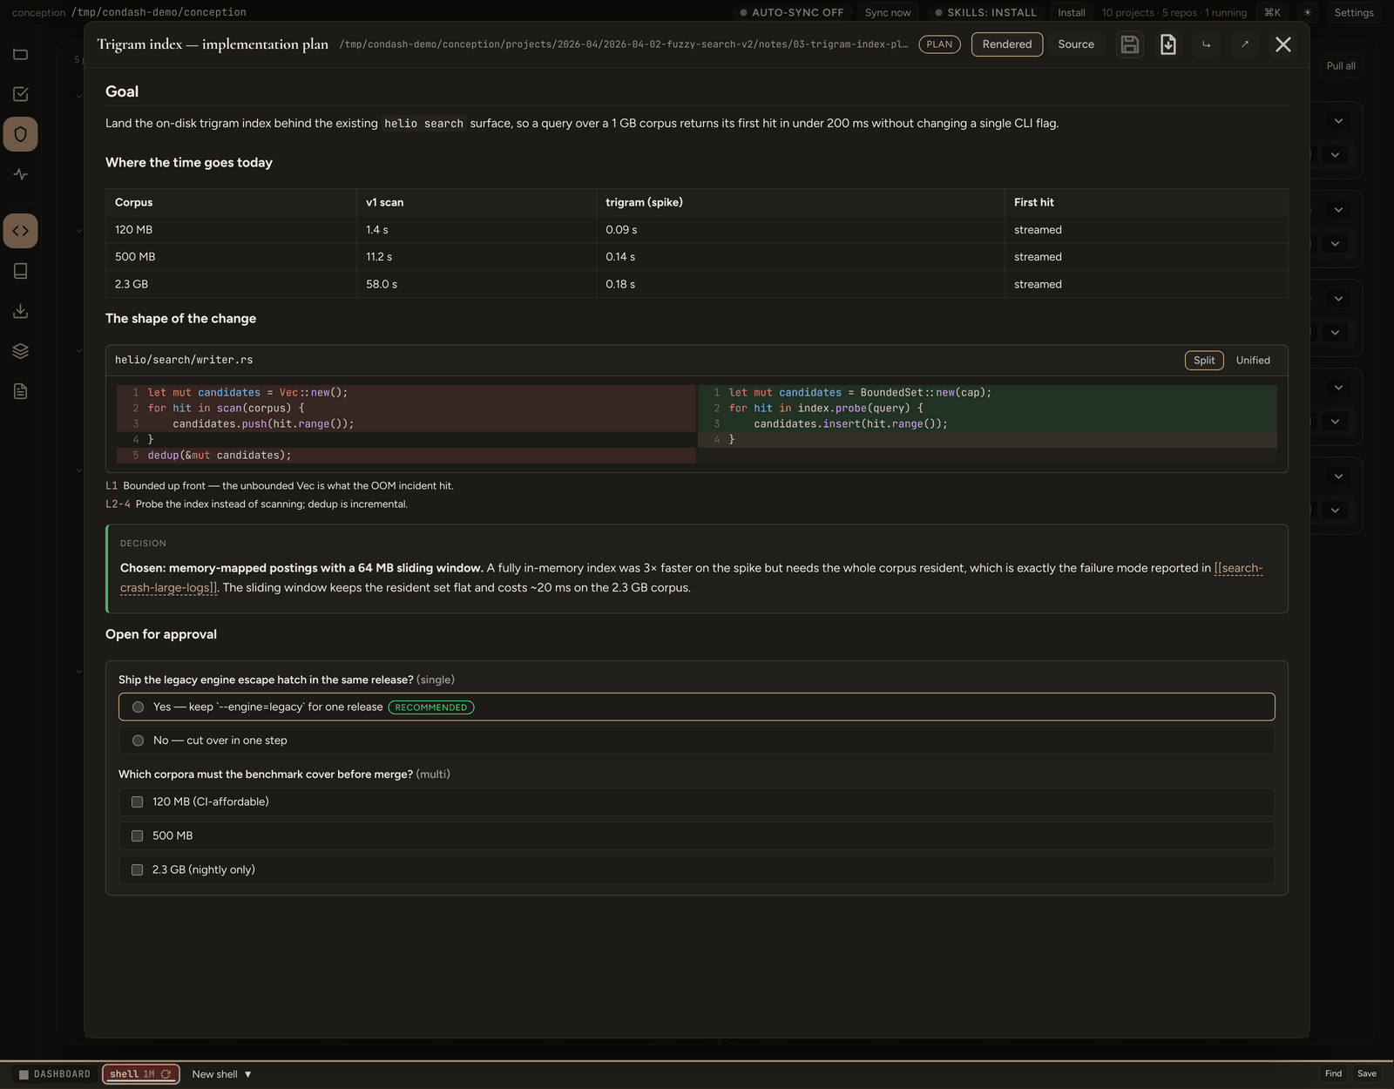The width and height of the screenshot is (1394, 1089).
Task: Open the folder icon in left sidebar
Action: [21, 54]
